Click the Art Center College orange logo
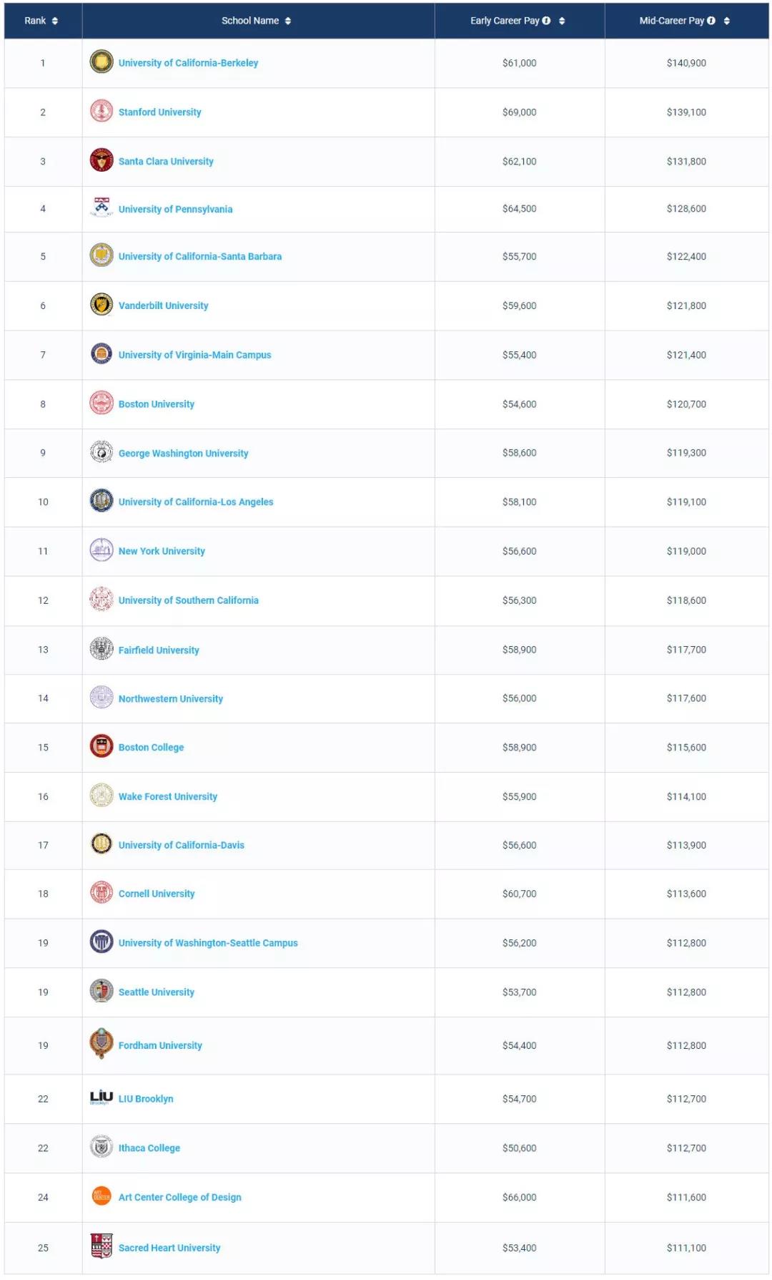 [102, 1196]
